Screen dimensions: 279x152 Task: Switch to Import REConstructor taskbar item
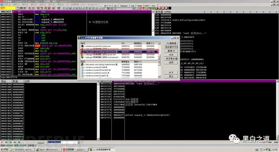48,150
